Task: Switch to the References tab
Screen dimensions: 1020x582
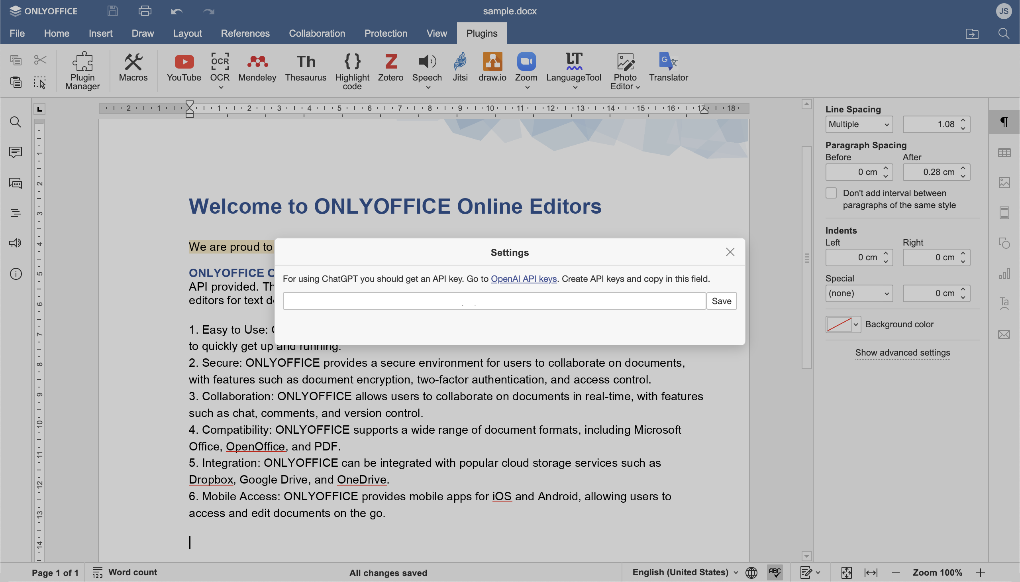Action: click(245, 33)
